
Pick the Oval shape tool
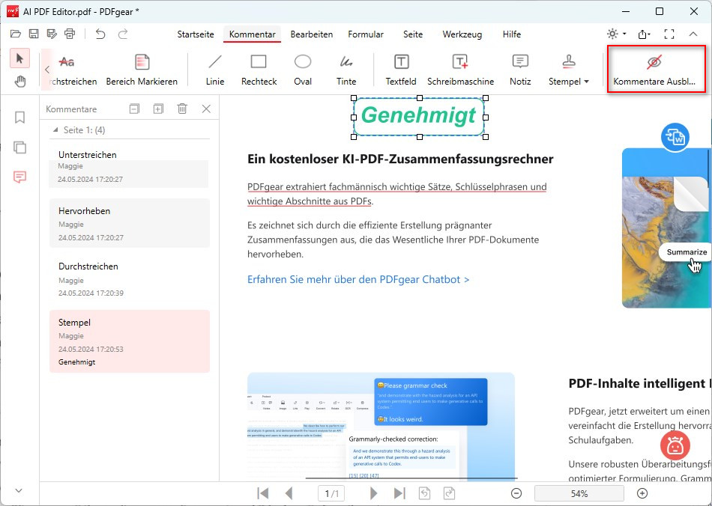point(303,70)
